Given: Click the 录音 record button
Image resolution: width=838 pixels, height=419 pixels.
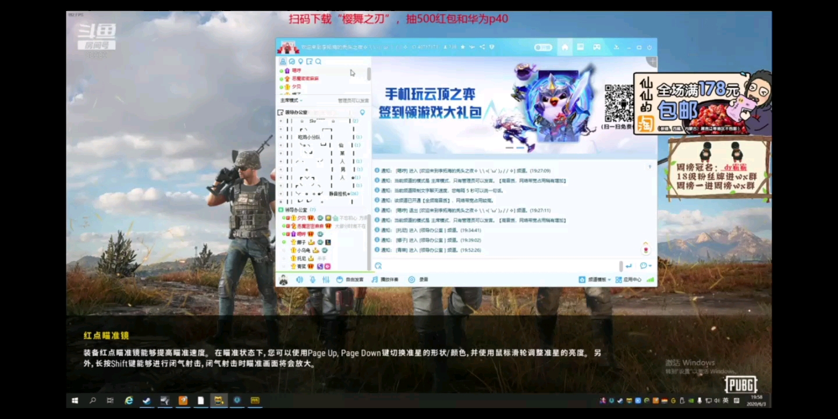Looking at the screenshot, I should pyautogui.click(x=418, y=279).
